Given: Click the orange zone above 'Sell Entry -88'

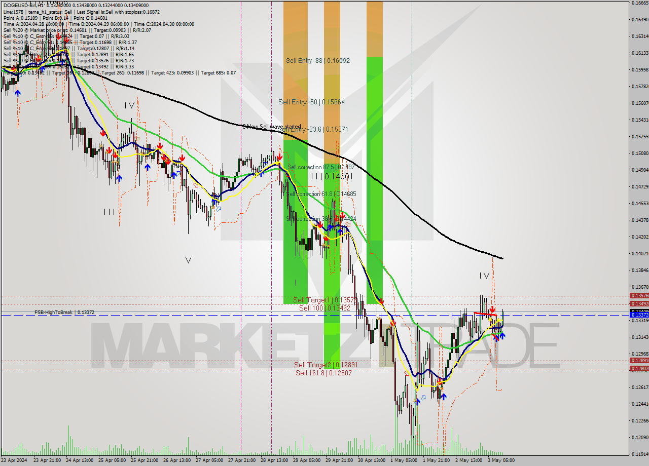Looking at the screenshot, I should pyautogui.click(x=295, y=28).
